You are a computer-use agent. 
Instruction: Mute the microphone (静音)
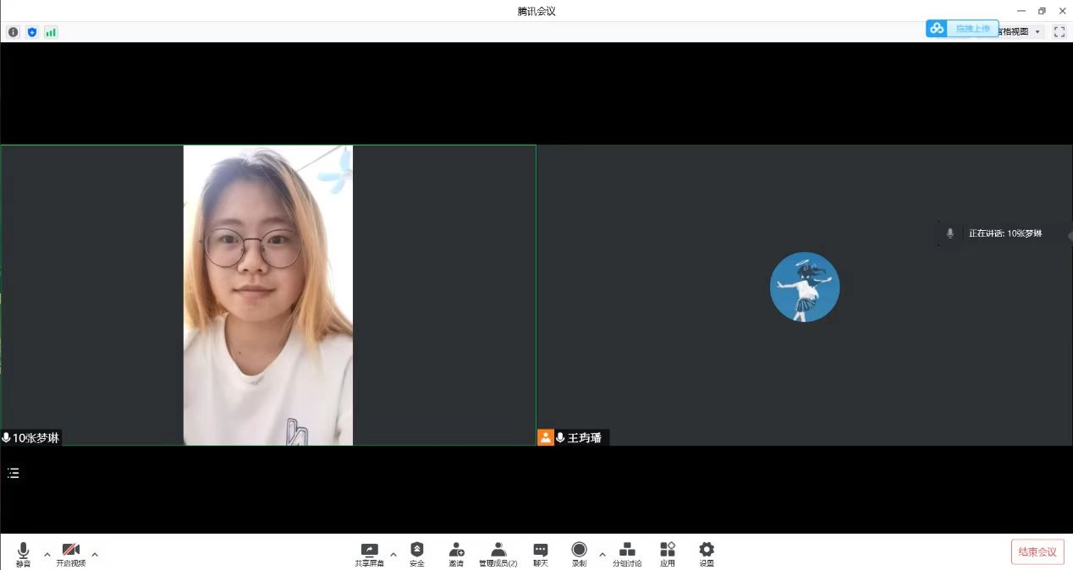[23, 554]
